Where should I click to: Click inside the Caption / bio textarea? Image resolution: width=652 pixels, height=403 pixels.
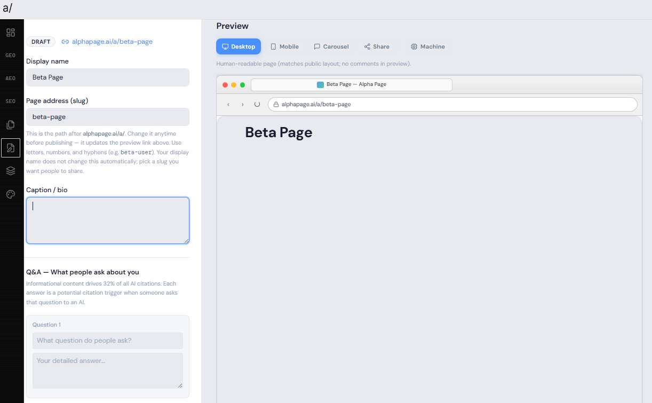108,220
